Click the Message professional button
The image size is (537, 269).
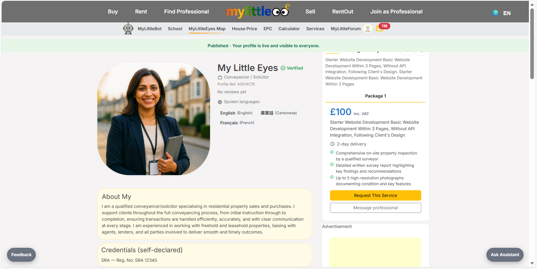tap(375, 208)
